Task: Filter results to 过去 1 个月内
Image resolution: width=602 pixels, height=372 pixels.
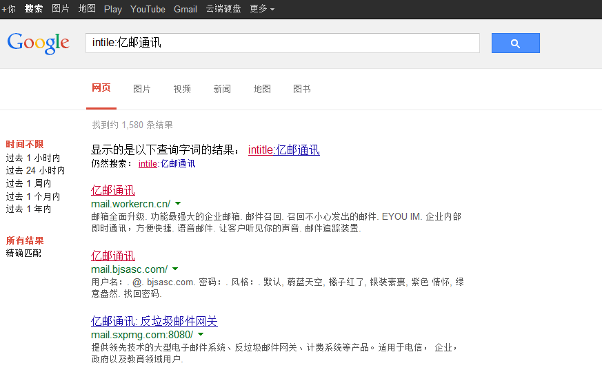Action: 33,196
